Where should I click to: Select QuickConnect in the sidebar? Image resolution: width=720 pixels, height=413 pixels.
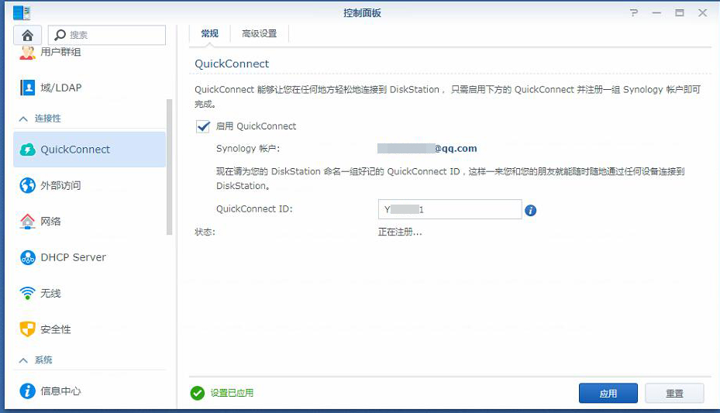[89, 150]
